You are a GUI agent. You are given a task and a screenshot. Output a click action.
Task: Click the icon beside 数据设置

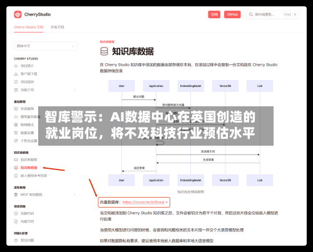point(16,133)
